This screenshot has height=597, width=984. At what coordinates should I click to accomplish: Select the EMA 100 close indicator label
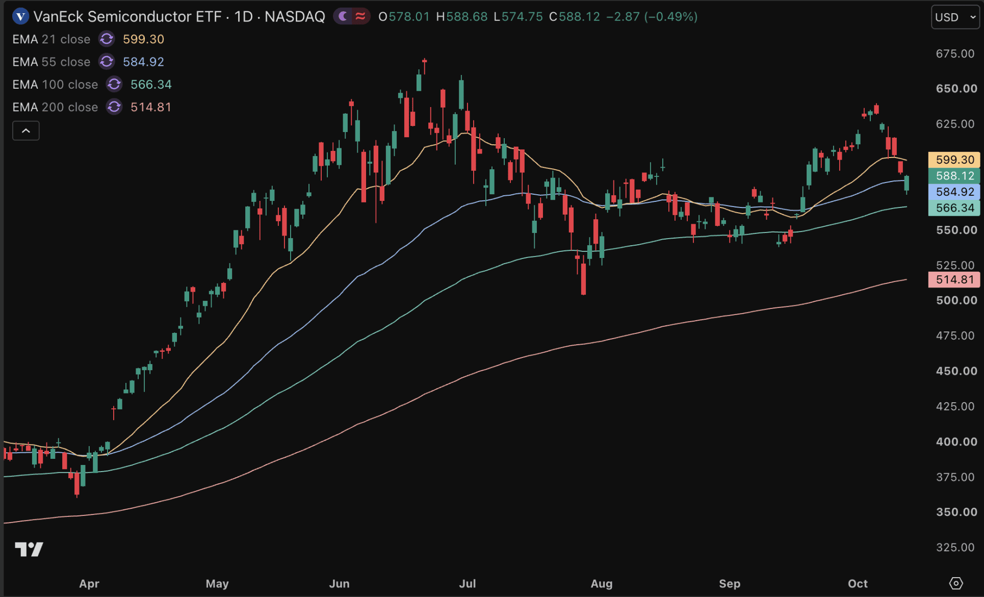coord(55,84)
